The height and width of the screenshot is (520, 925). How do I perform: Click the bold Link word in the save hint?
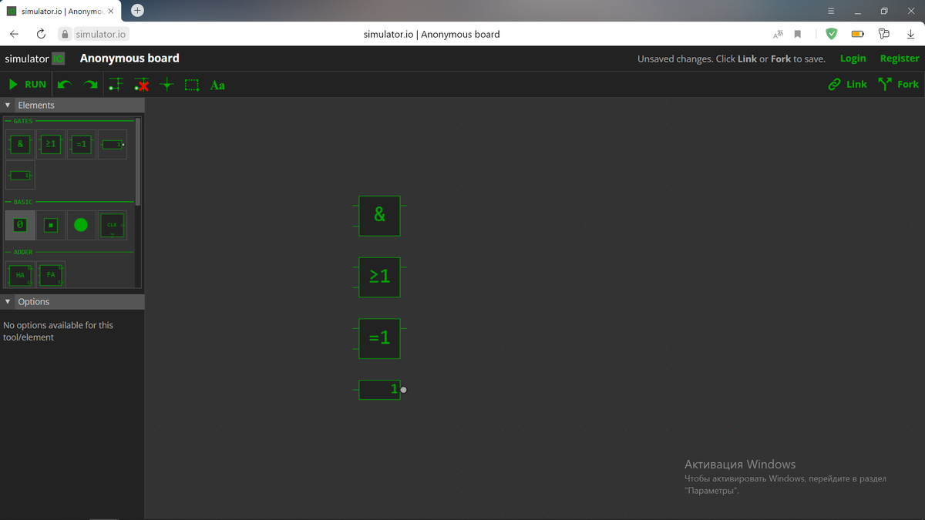coord(747,59)
